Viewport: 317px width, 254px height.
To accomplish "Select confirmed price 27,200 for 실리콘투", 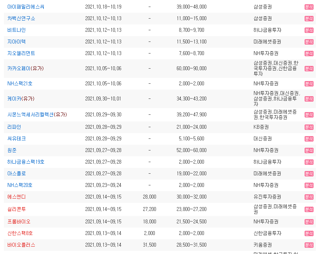I will click(x=150, y=209).
